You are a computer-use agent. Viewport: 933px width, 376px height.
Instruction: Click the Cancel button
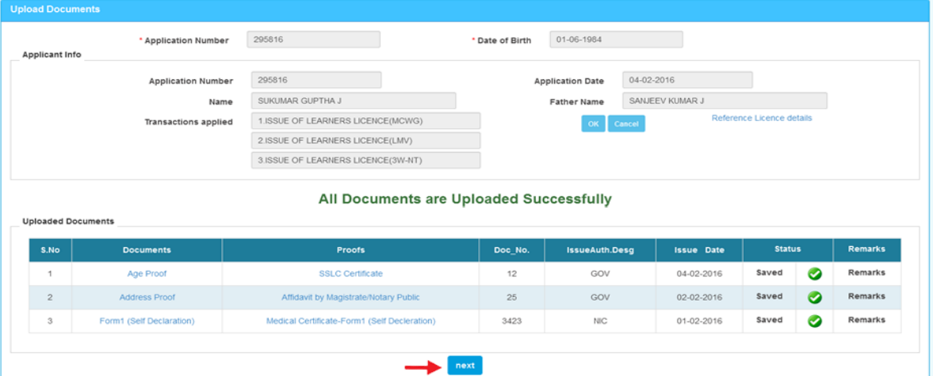pyautogui.click(x=626, y=123)
